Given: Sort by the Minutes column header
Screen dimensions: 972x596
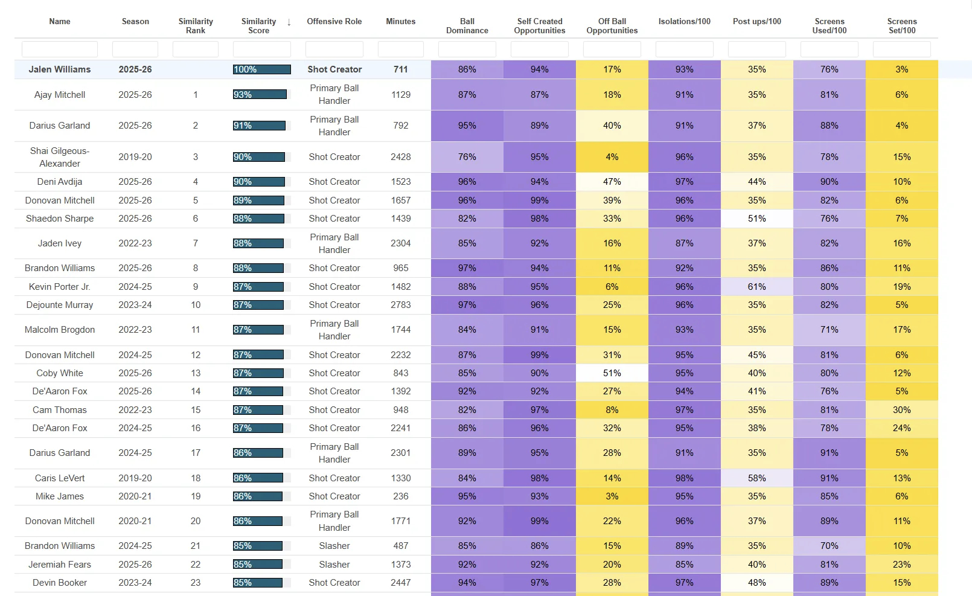Looking at the screenshot, I should point(400,22).
